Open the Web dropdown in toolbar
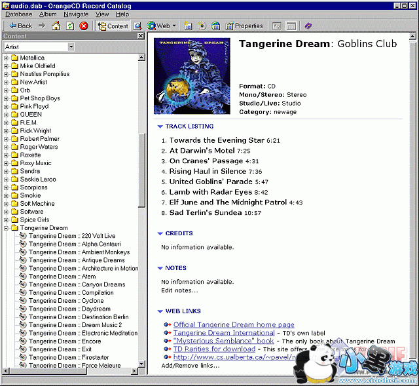Screen dimensions: 419x386 tap(161, 26)
